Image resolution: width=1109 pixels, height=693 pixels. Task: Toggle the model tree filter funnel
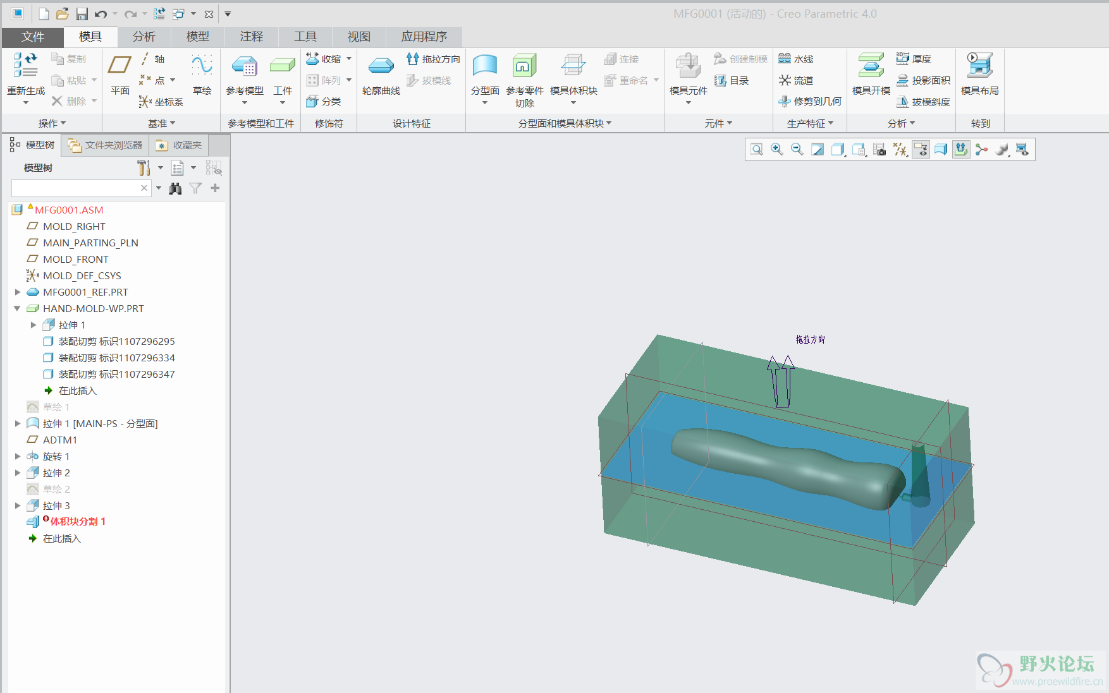[x=195, y=188]
